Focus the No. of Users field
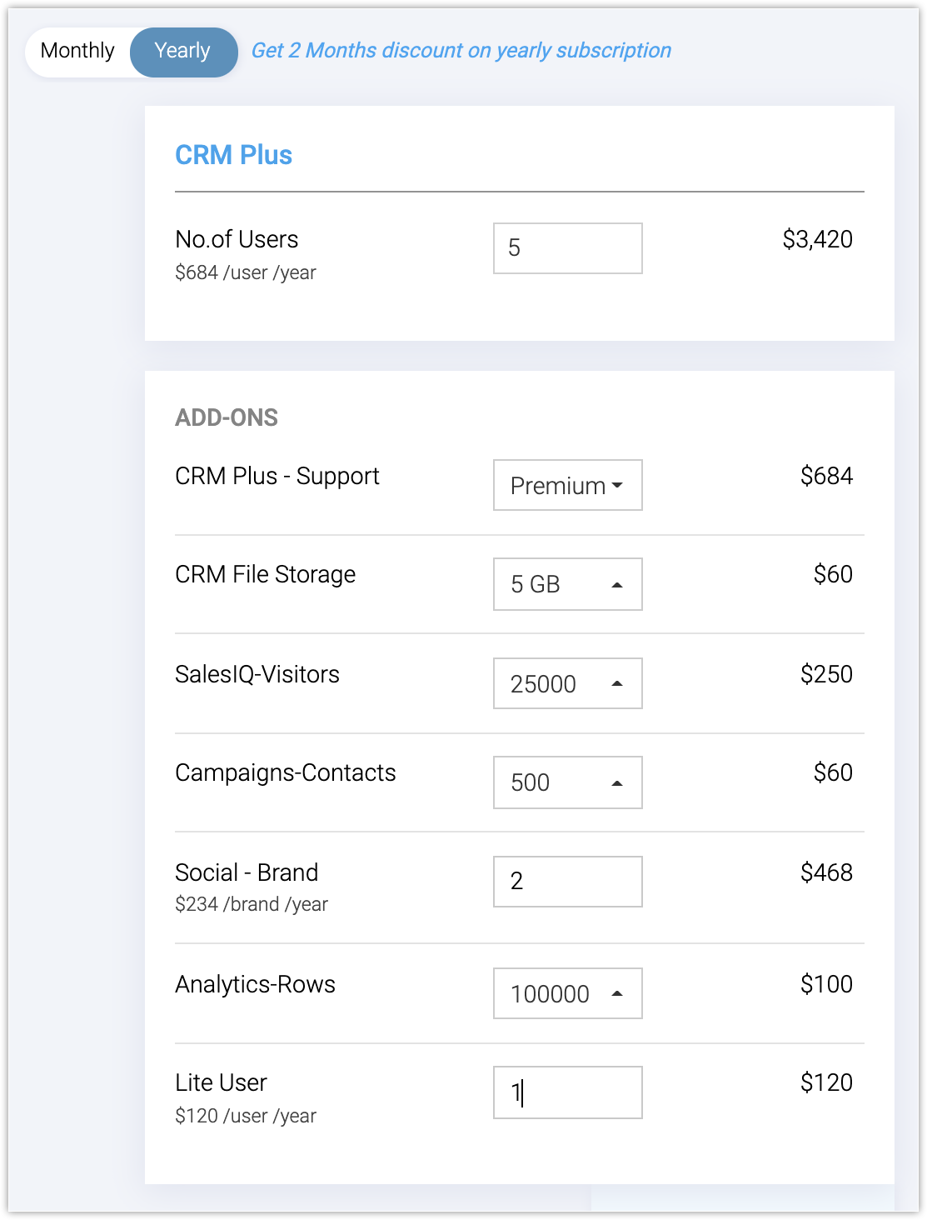The height and width of the screenshot is (1220, 927). (567, 248)
